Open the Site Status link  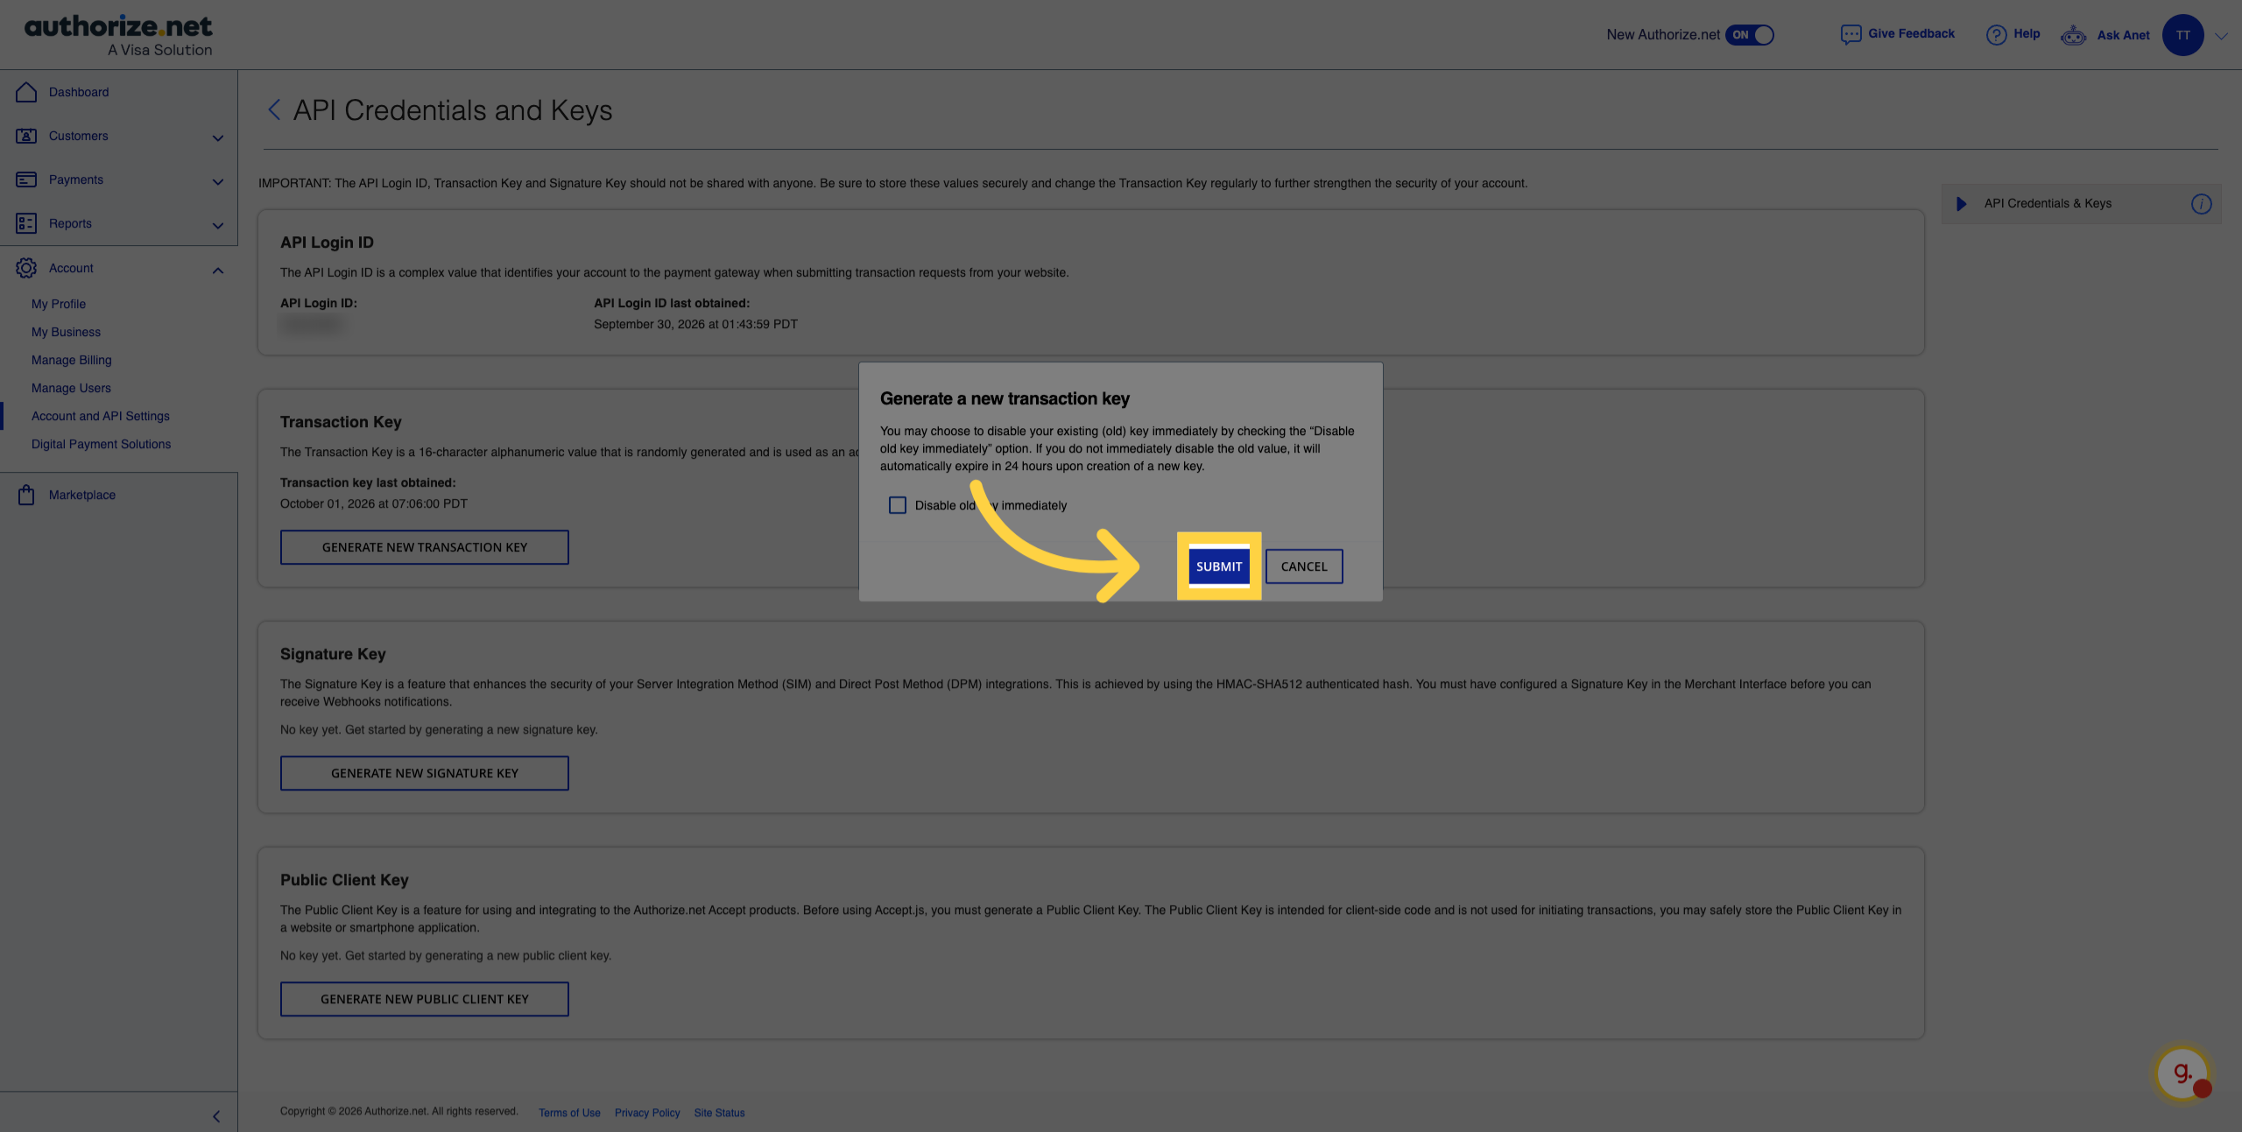click(x=719, y=1113)
